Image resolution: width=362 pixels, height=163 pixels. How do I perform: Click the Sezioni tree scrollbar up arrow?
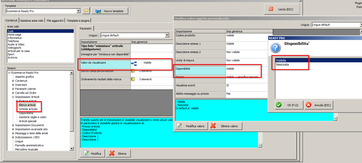[71, 73]
